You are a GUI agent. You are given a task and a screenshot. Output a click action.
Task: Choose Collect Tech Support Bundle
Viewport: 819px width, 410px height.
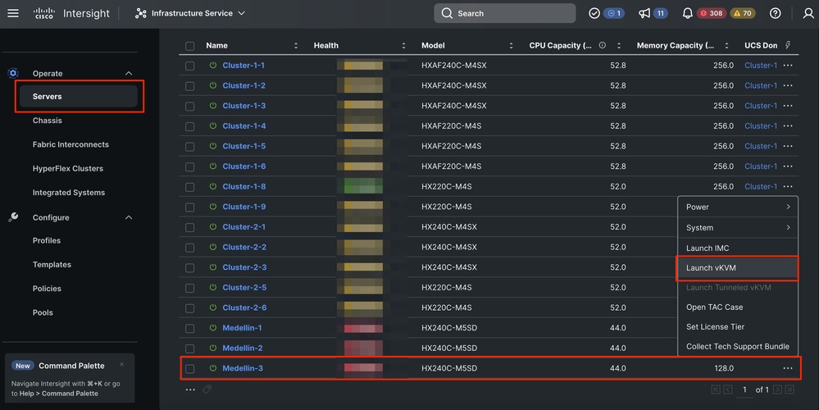(738, 346)
